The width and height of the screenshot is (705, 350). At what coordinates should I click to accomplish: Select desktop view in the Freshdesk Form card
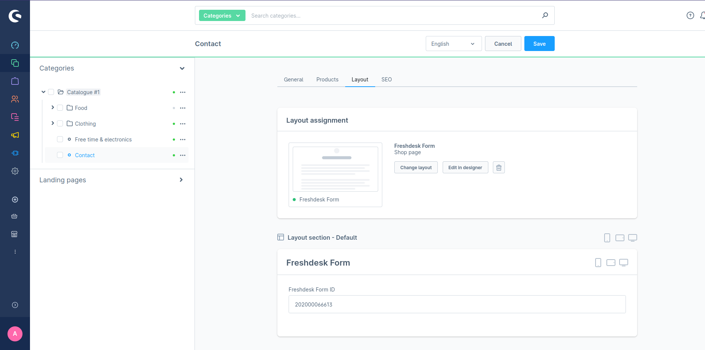pos(624,263)
